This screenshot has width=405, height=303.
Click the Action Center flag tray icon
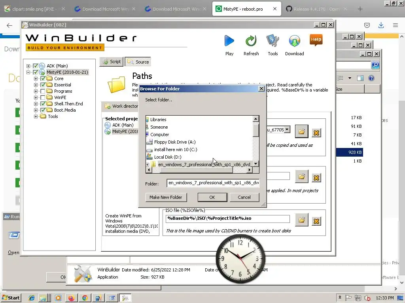click(x=348, y=298)
